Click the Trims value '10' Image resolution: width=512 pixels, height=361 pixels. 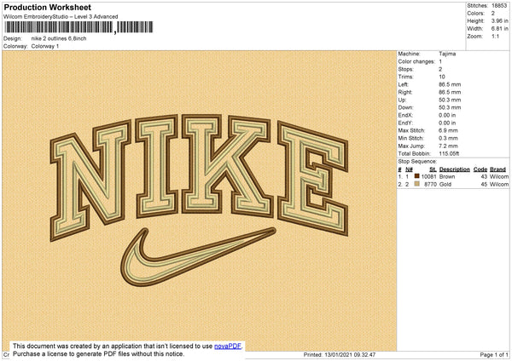tap(442, 77)
